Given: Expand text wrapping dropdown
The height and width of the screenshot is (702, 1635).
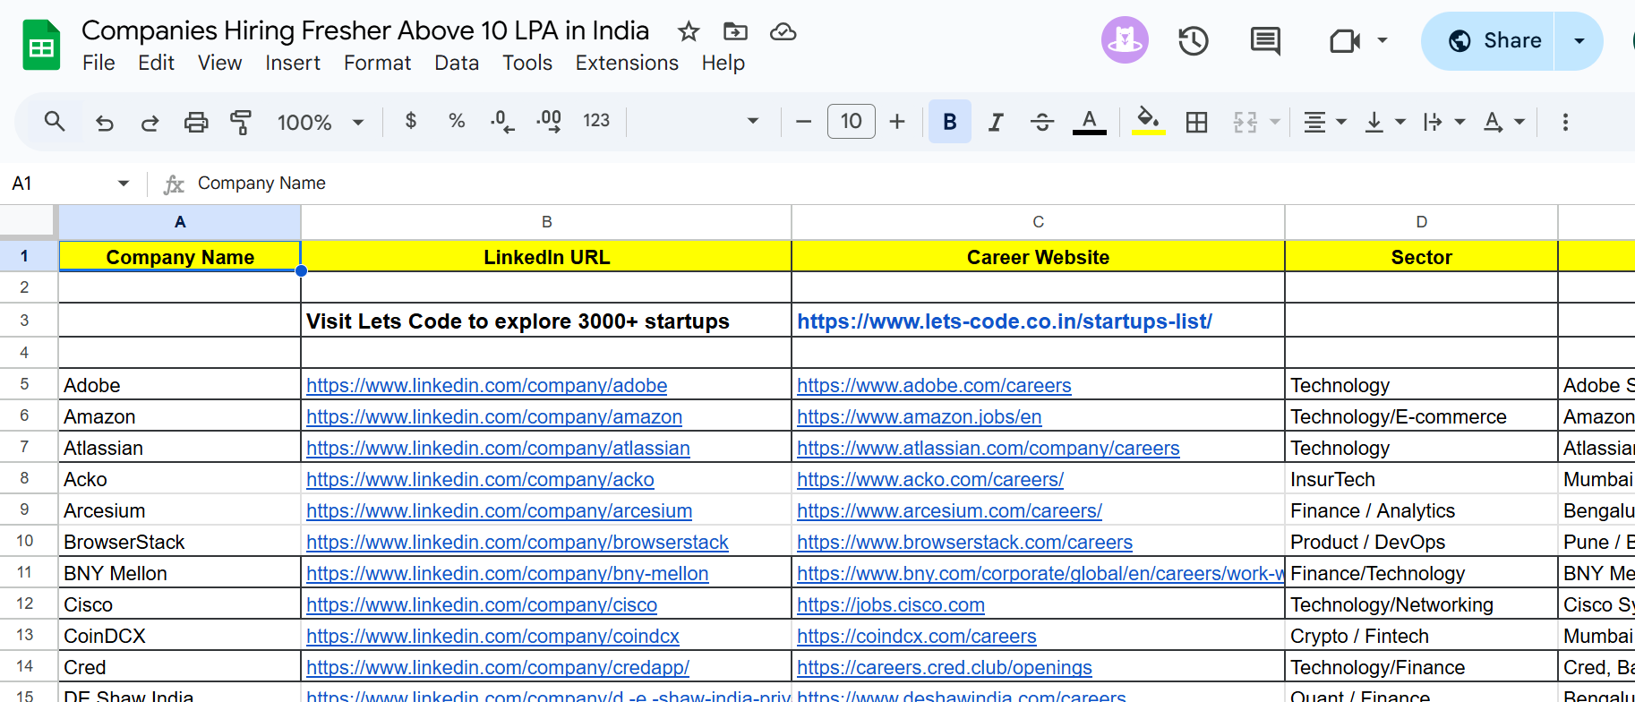Looking at the screenshot, I should click(1460, 122).
